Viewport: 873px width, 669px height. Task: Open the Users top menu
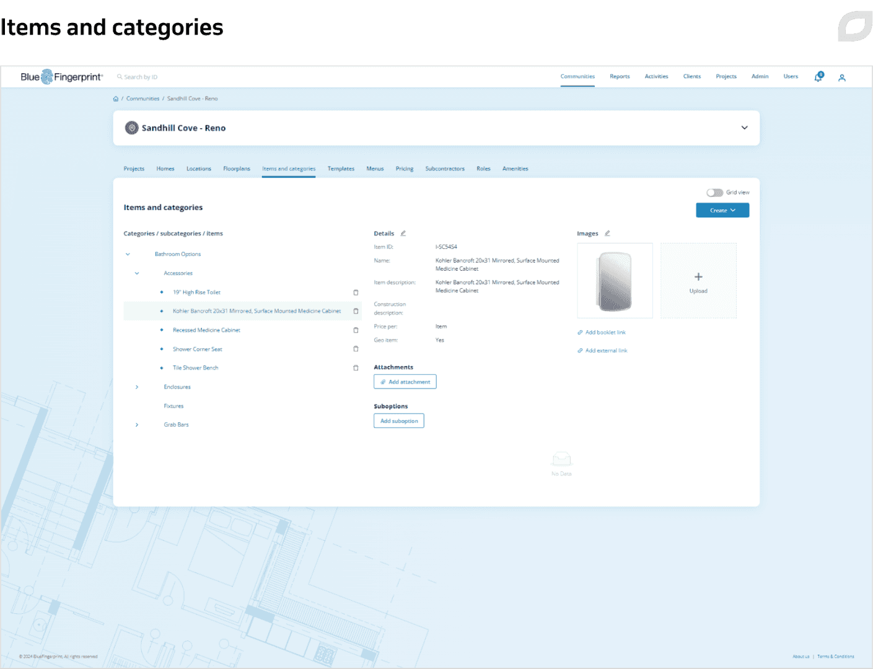click(791, 77)
